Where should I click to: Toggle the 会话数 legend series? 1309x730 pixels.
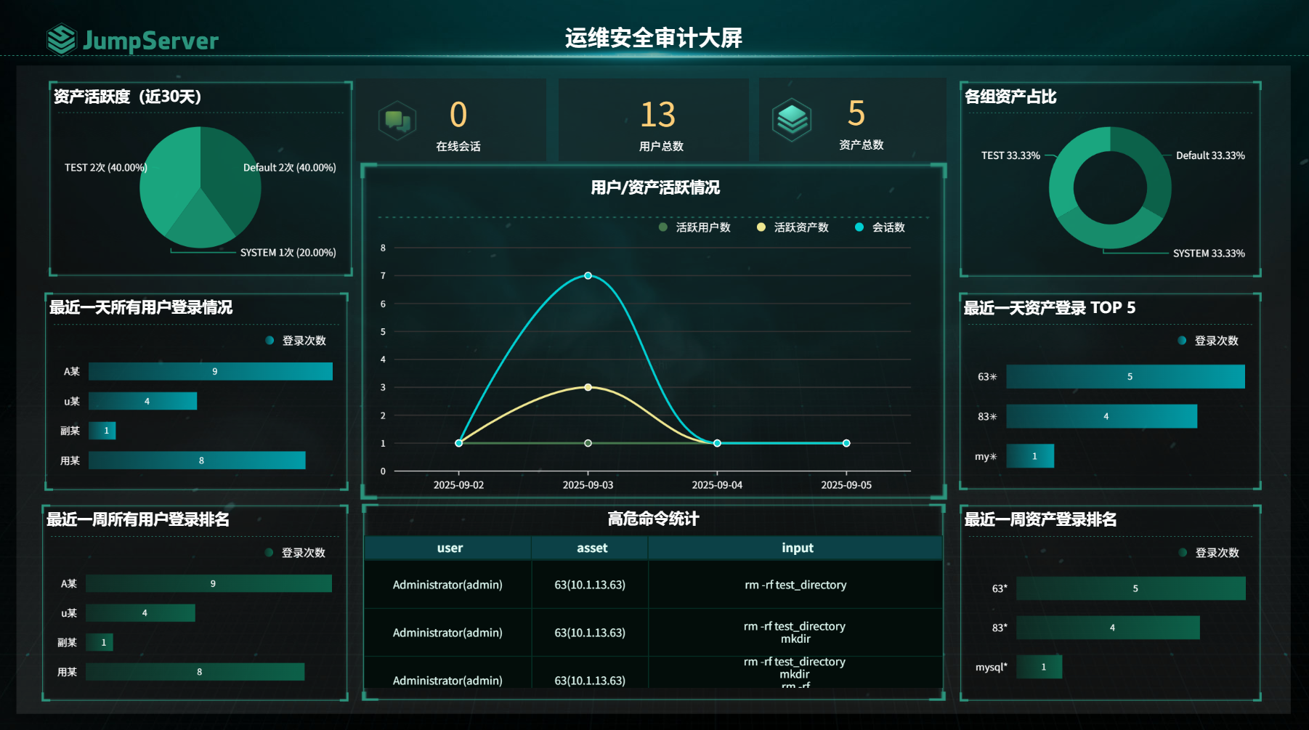(880, 227)
